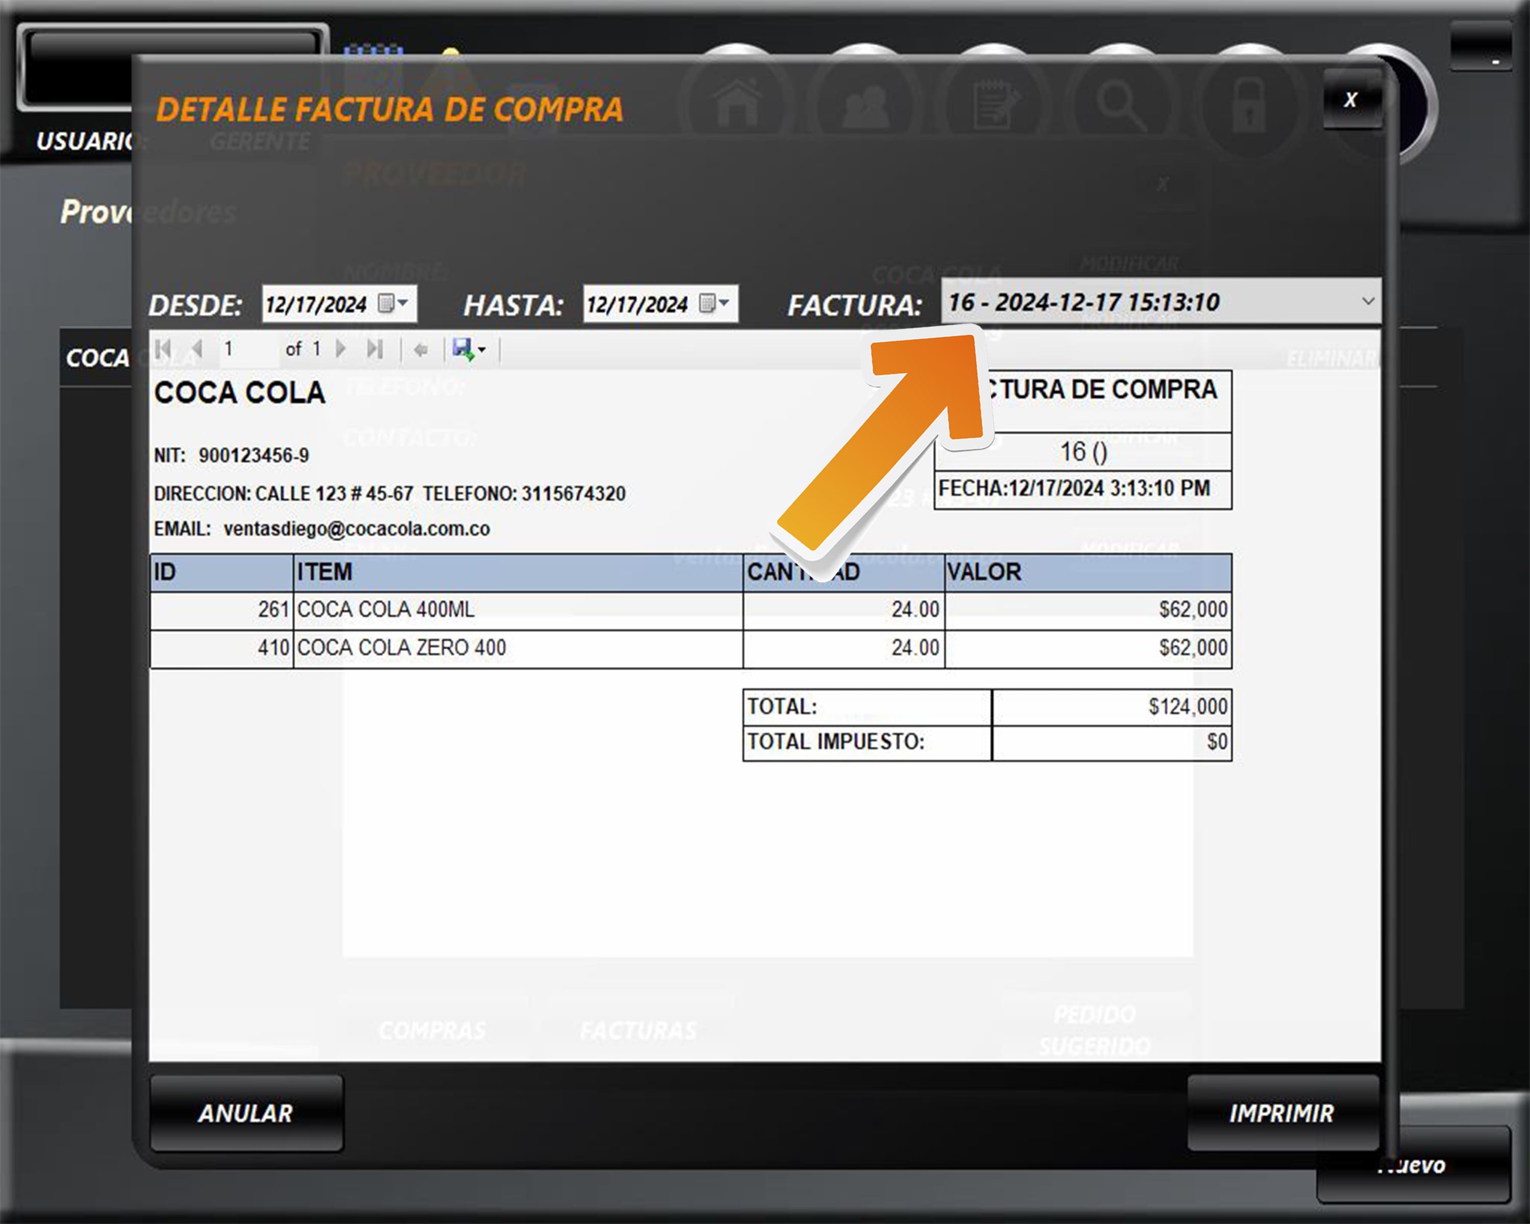
Task: Go to next report page
Action: (x=341, y=349)
